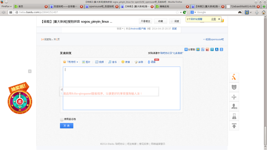
Task: Open the T秀特权 dropdown
Action: (70, 62)
